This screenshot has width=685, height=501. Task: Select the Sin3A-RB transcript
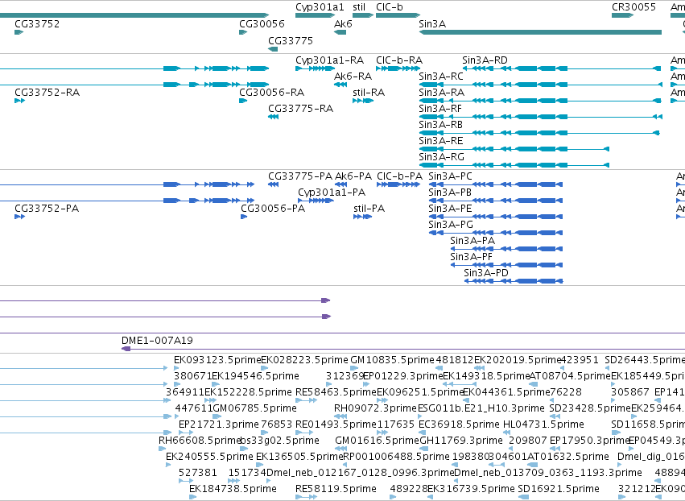tap(539, 133)
